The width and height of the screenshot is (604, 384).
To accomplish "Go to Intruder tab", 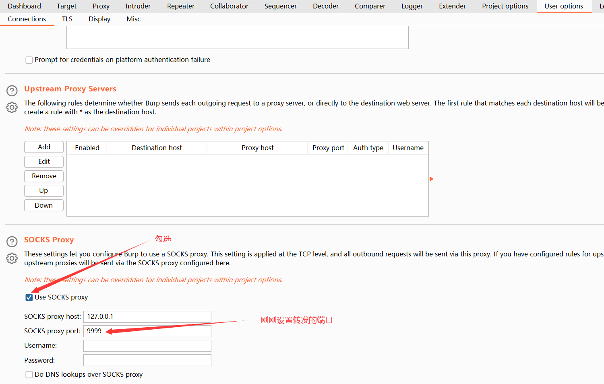I will pyautogui.click(x=138, y=6).
